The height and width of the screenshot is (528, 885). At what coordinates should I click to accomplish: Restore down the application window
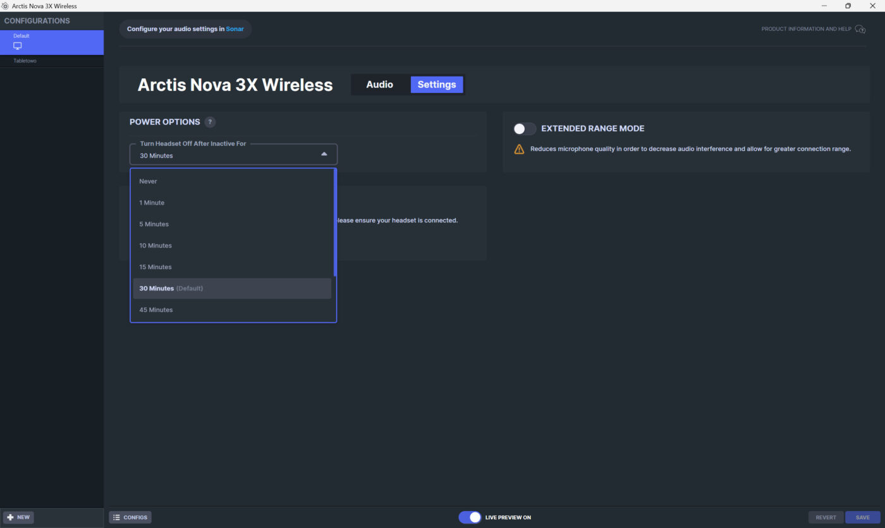tap(848, 6)
